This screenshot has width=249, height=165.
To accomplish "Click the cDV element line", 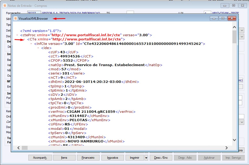I will [x=63, y=95].
